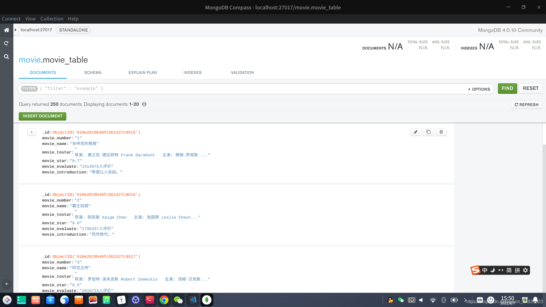
Task: Expand the query OPTIONS
Action: (479, 89)
